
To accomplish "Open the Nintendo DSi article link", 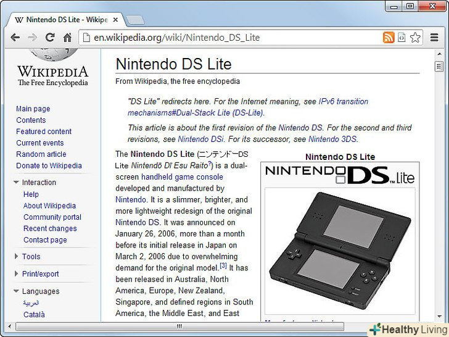I will tap(200, 139).
